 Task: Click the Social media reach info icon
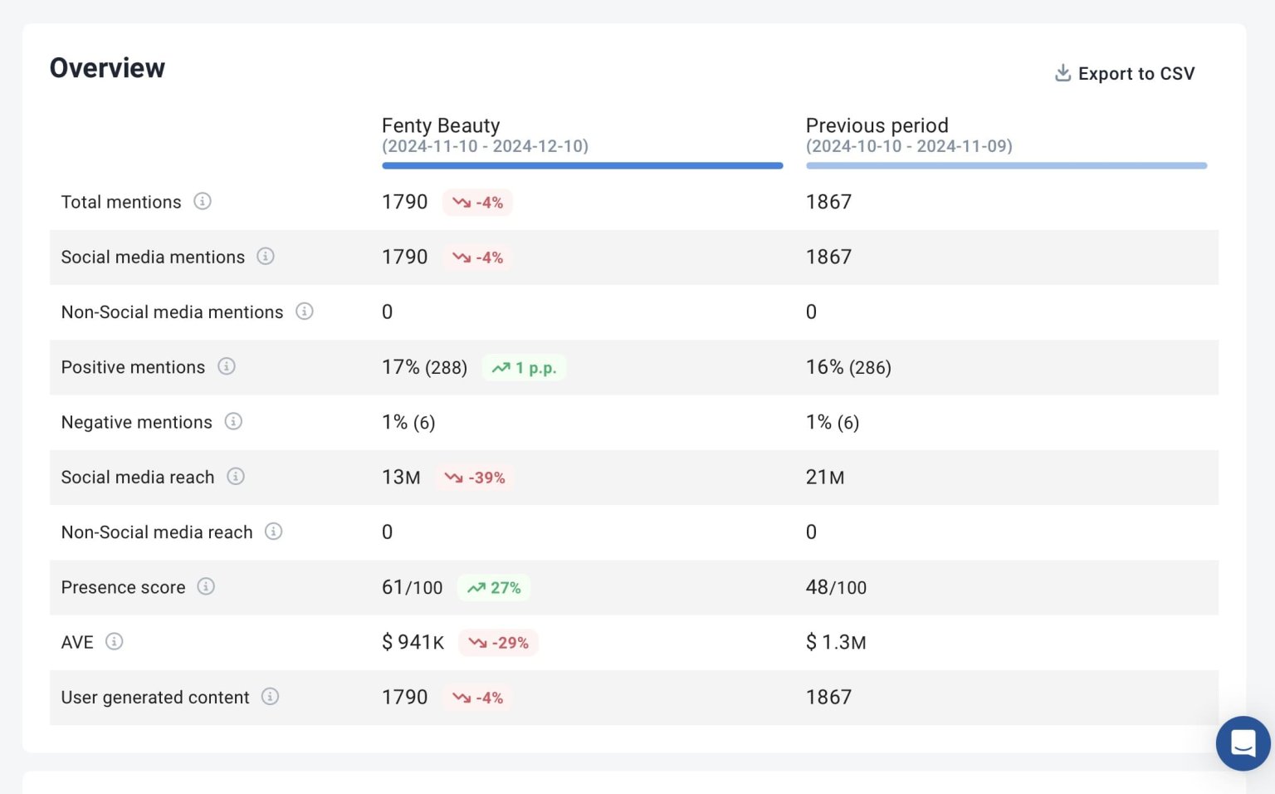(236, 477)
